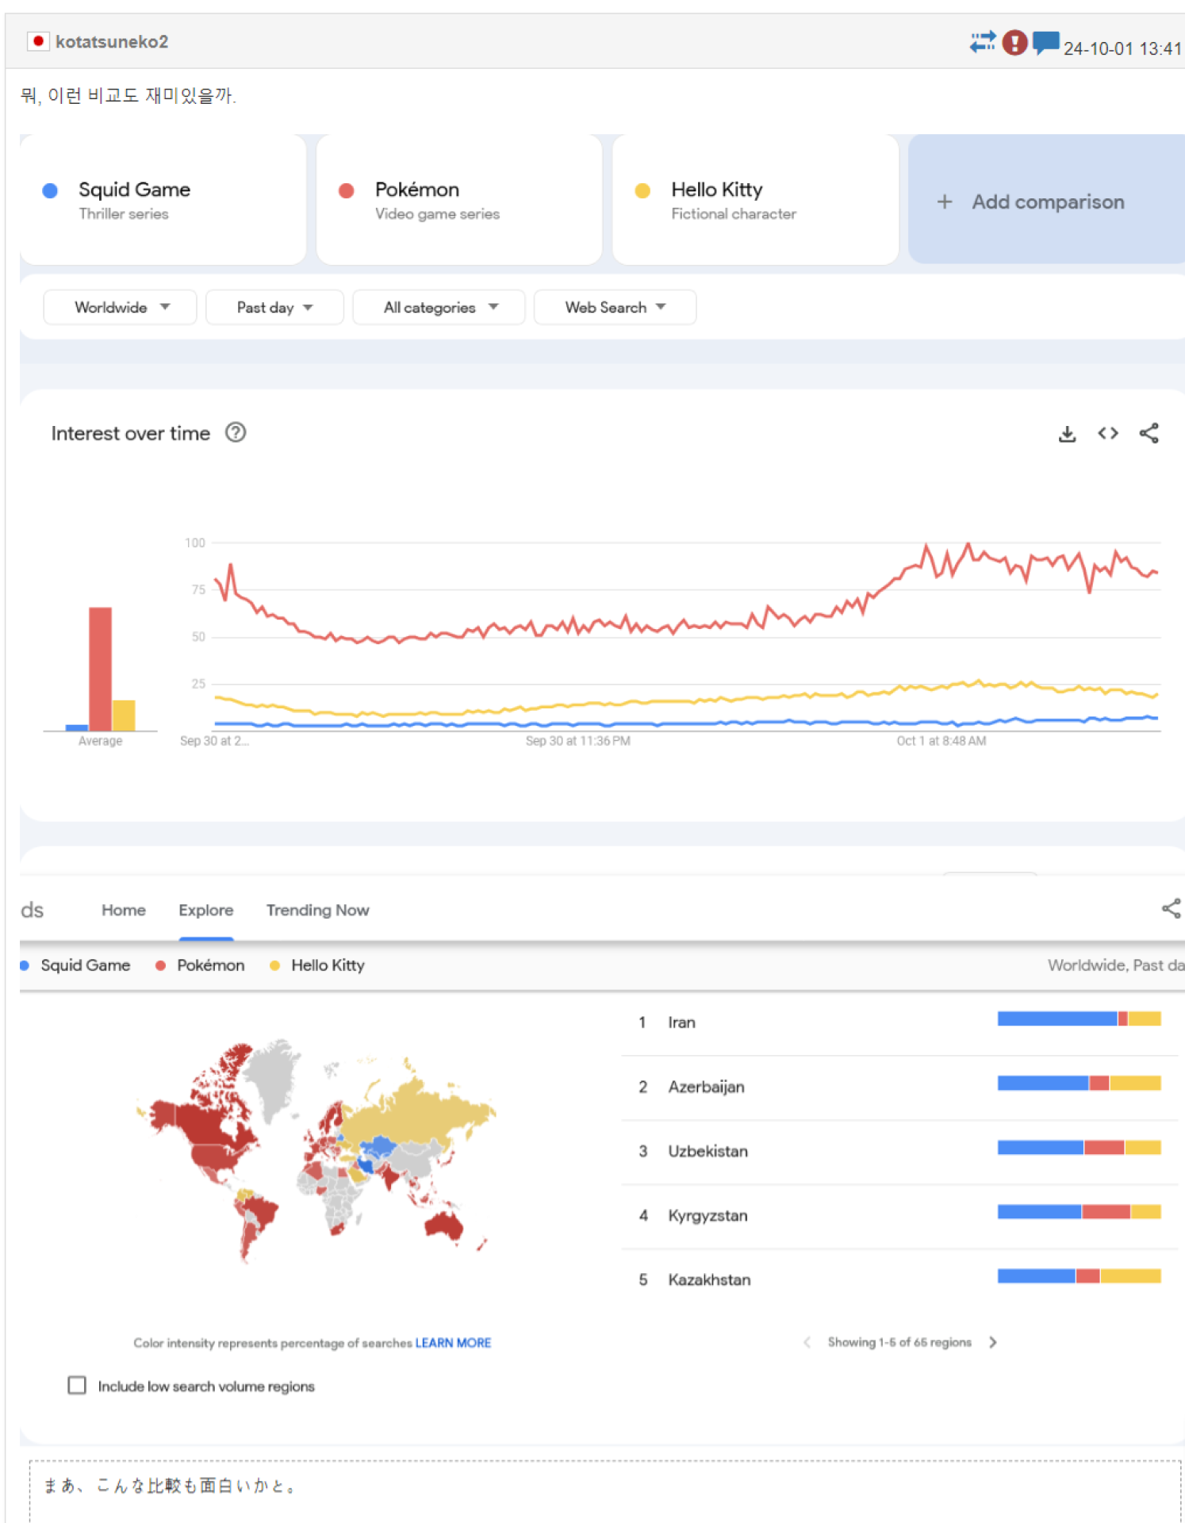Open the Past day time range dropdown

274,307
